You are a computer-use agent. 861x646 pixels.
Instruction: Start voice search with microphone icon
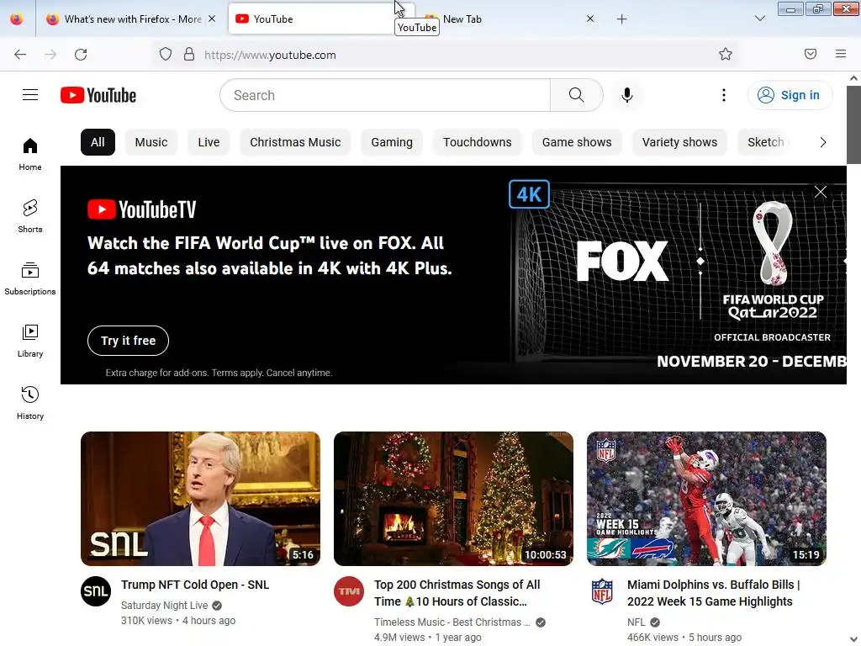[x=626, y=95]
